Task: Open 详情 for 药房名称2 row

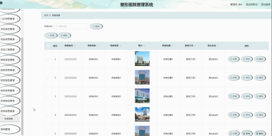Action: tap(233, 78)
